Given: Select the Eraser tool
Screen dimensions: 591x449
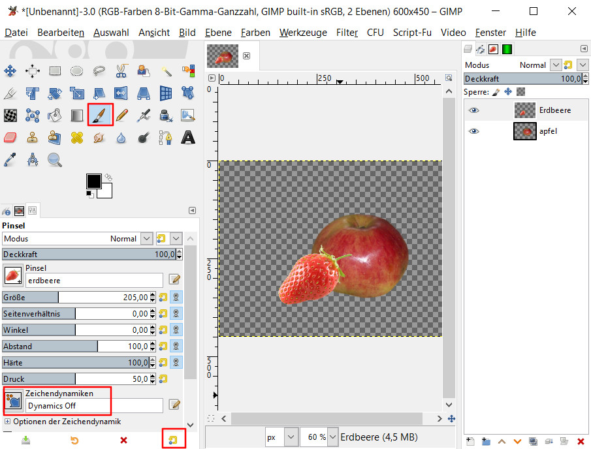Looking at the screenshot, I should click(10, 138).
